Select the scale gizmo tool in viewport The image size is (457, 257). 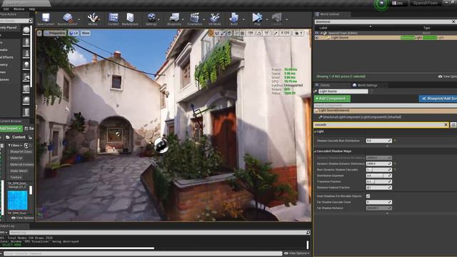click(x=223, y=33)
